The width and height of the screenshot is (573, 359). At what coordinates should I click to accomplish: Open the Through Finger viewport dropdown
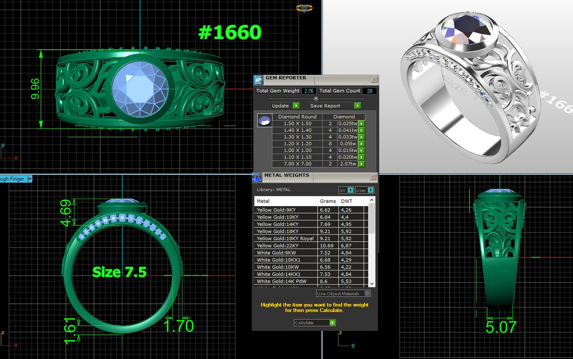point(30,179)
